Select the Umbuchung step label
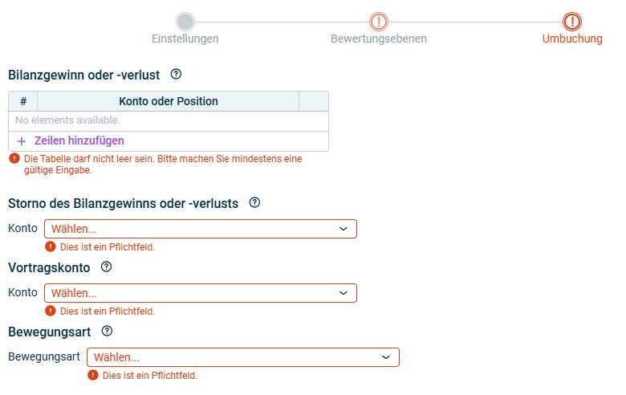Image resolution: width=626 pixels, height=395 pixels. (572, 39)
